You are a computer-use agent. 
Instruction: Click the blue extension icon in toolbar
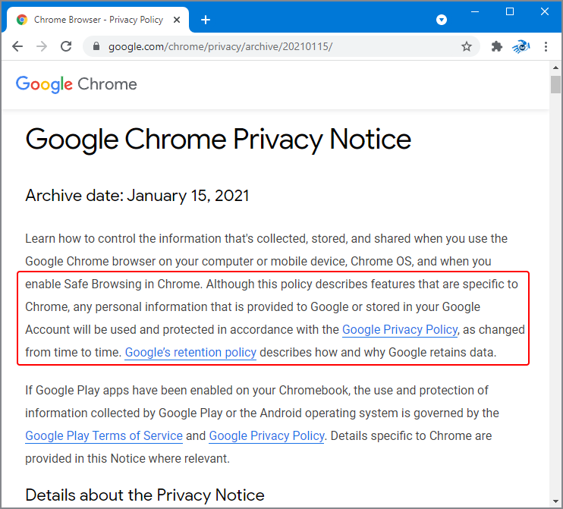coord(521,46)
